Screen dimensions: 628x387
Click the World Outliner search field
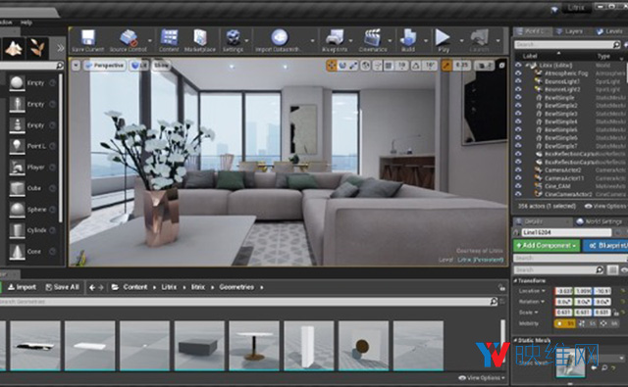click(567, 44)
